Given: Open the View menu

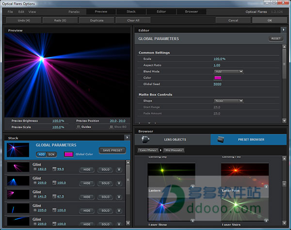Looking at the screenshot, I should (x=32, y=12).
